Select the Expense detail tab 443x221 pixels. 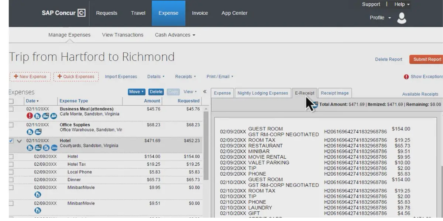222,93
